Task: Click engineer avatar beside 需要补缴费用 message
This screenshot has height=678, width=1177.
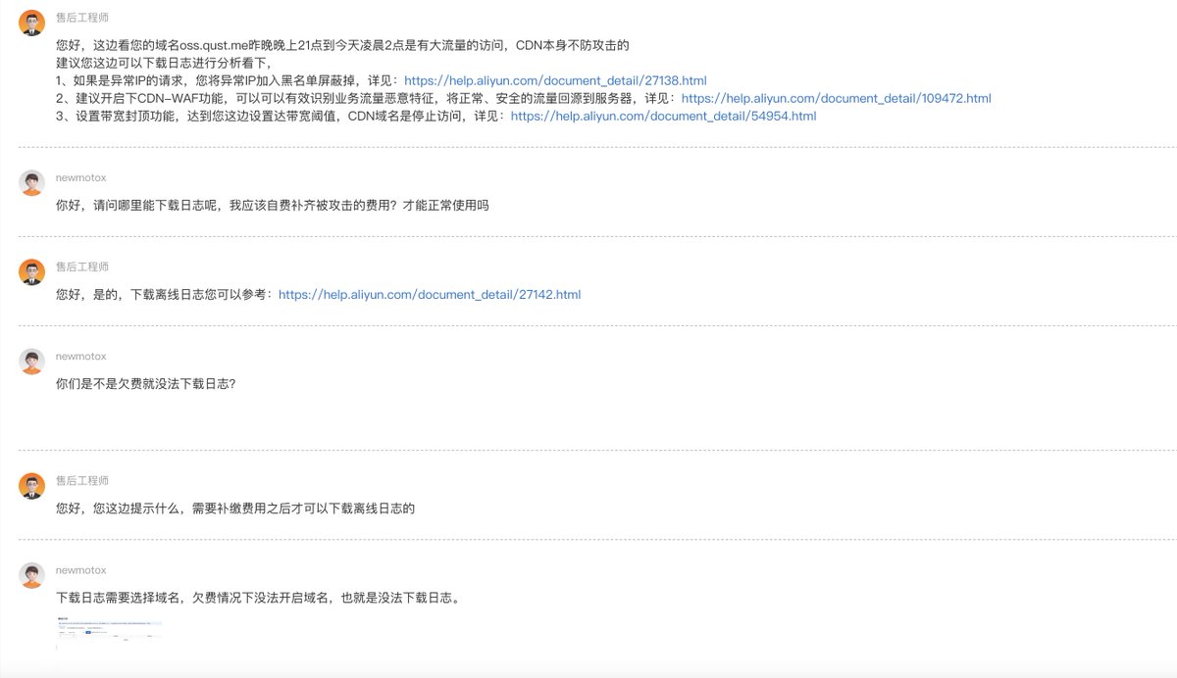Action: [32, 486]
